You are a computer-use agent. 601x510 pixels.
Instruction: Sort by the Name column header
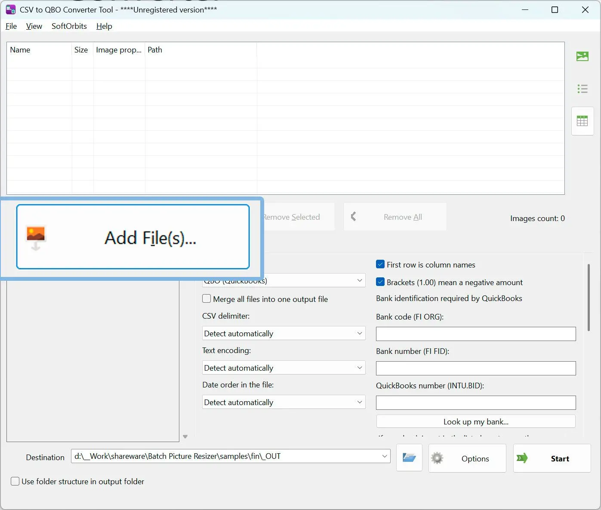coord(39,50)
